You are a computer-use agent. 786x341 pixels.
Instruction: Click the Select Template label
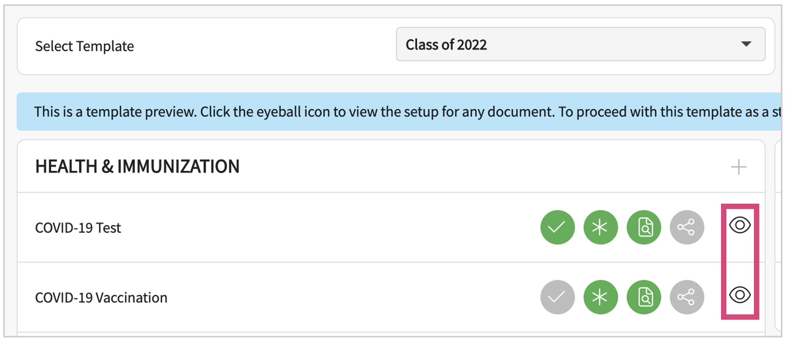click(x=84, y=46)
